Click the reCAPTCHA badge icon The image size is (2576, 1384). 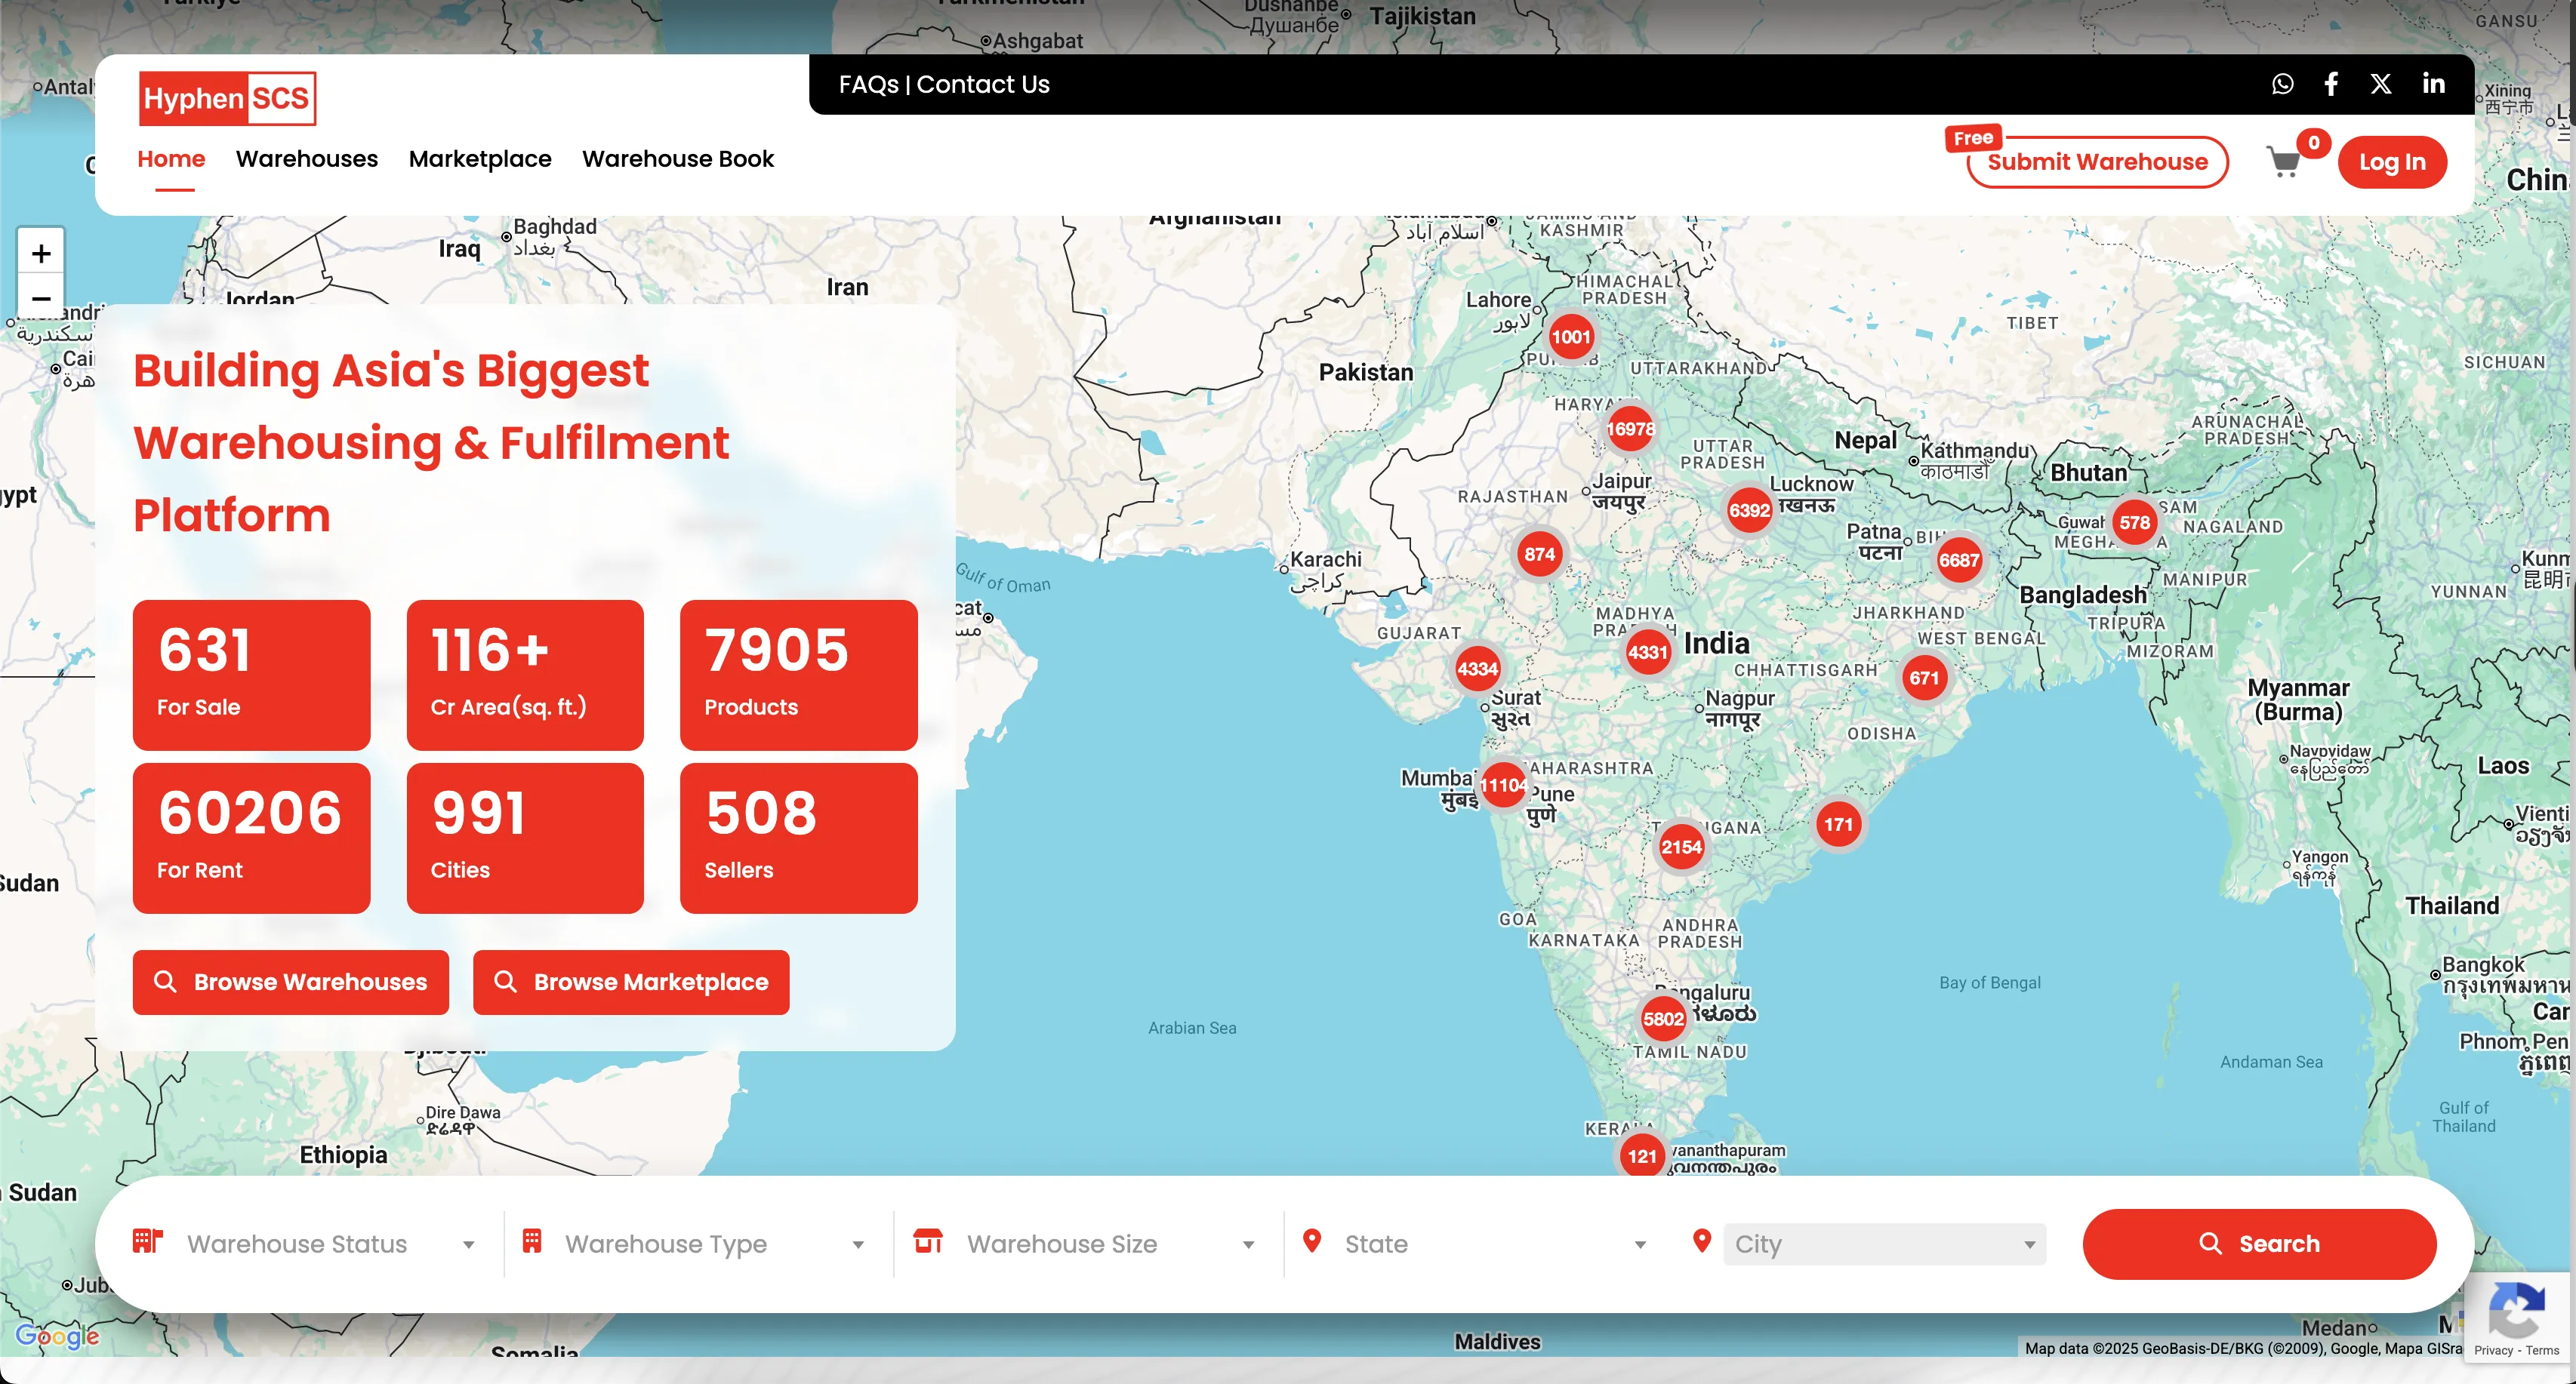tap(2516, 1310)
